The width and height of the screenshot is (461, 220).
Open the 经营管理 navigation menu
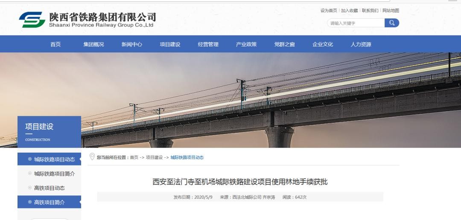tap(208, 44)
